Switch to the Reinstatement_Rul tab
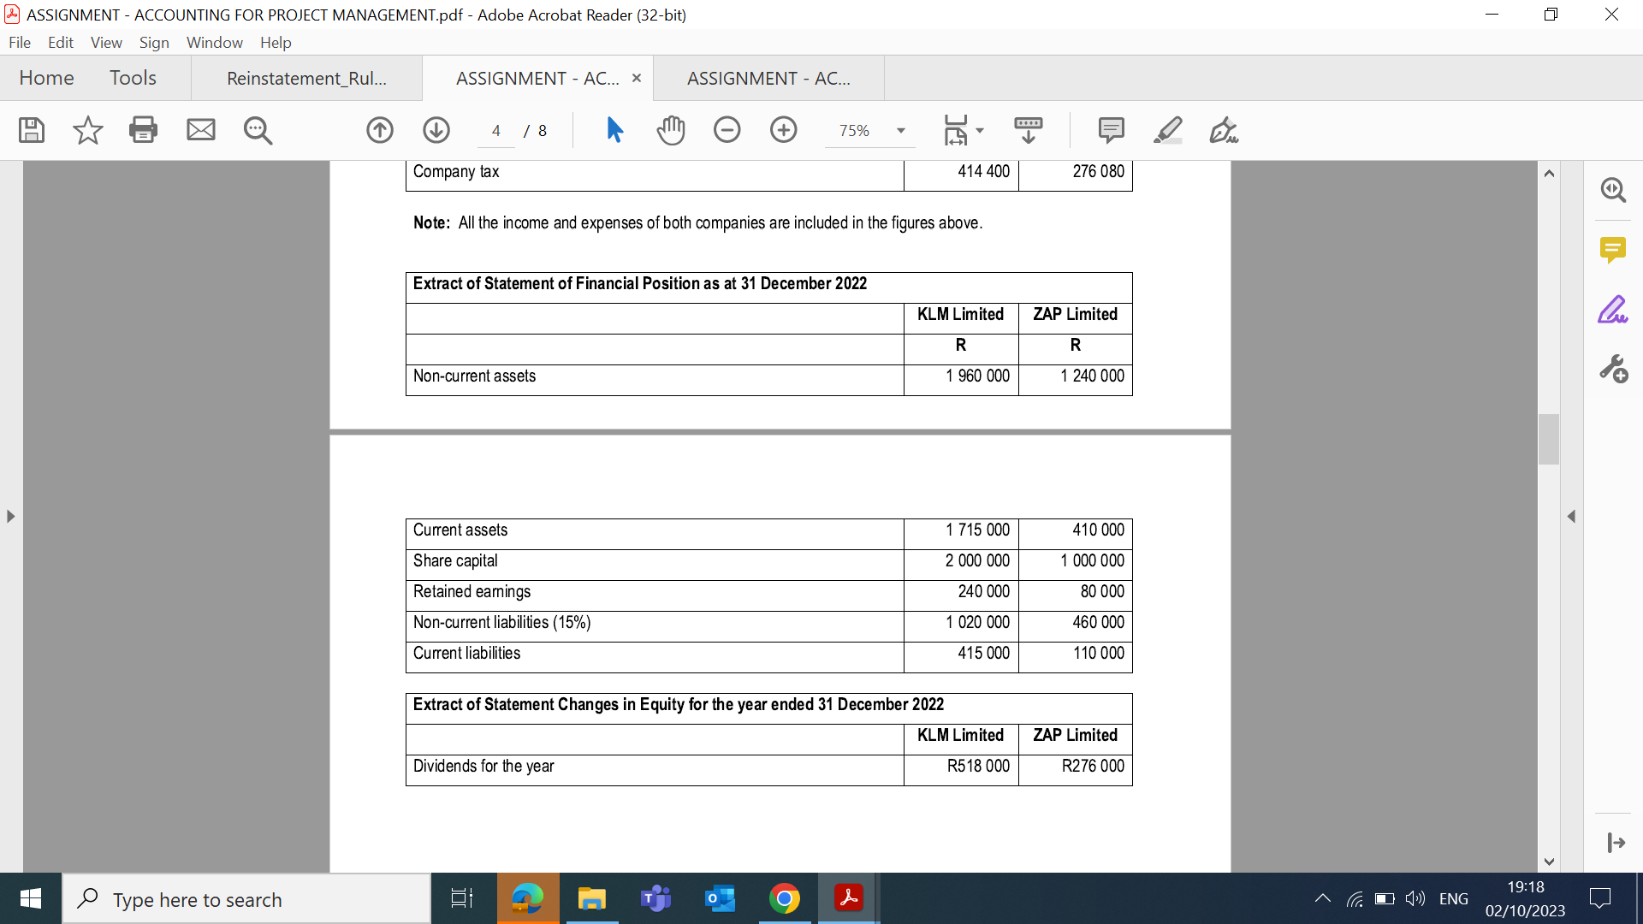 pyautogui.click(x=306, y=78)
